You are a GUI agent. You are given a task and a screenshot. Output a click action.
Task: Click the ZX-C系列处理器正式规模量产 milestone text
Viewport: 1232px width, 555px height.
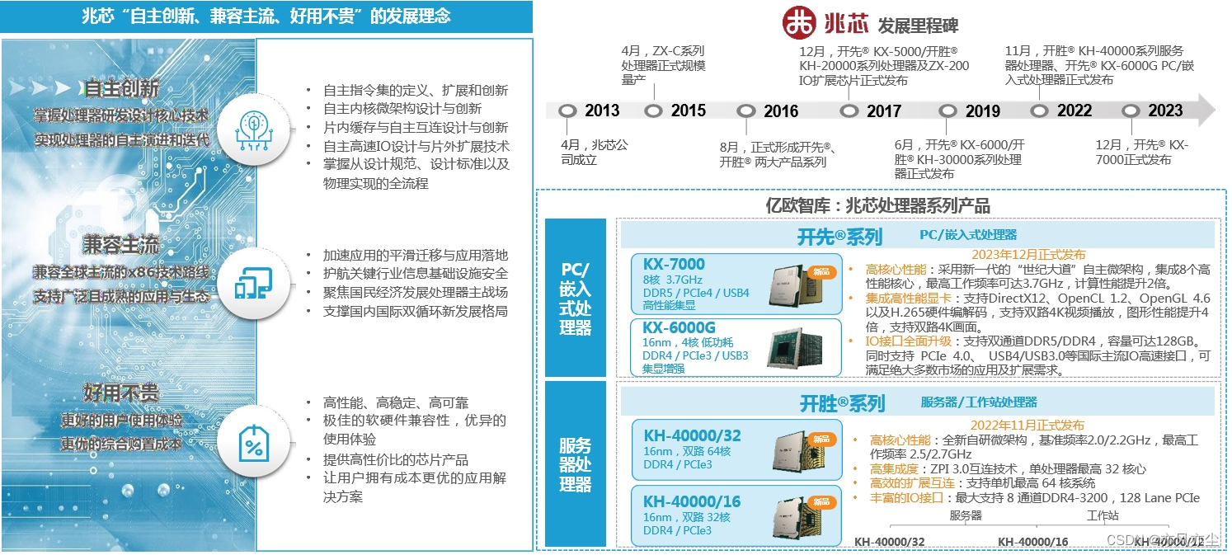(664, 65)
